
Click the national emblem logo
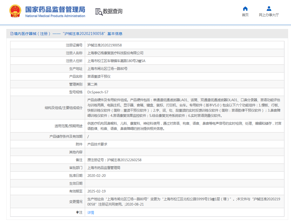pos(15,11)
